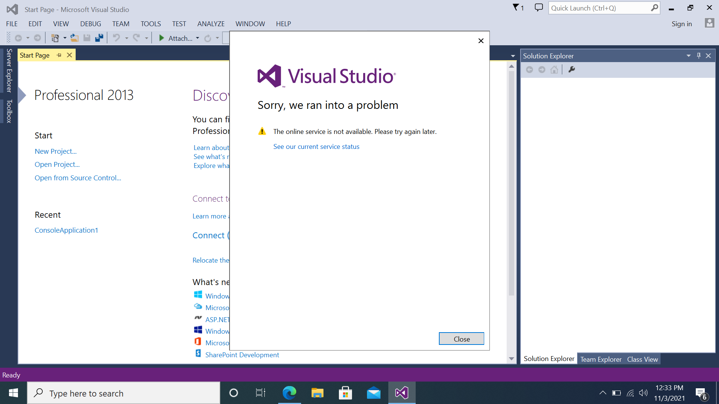719x404 pixels.
Task: Open Solution Explorer settings with the wrench icon
Action: tap(571, 69)
